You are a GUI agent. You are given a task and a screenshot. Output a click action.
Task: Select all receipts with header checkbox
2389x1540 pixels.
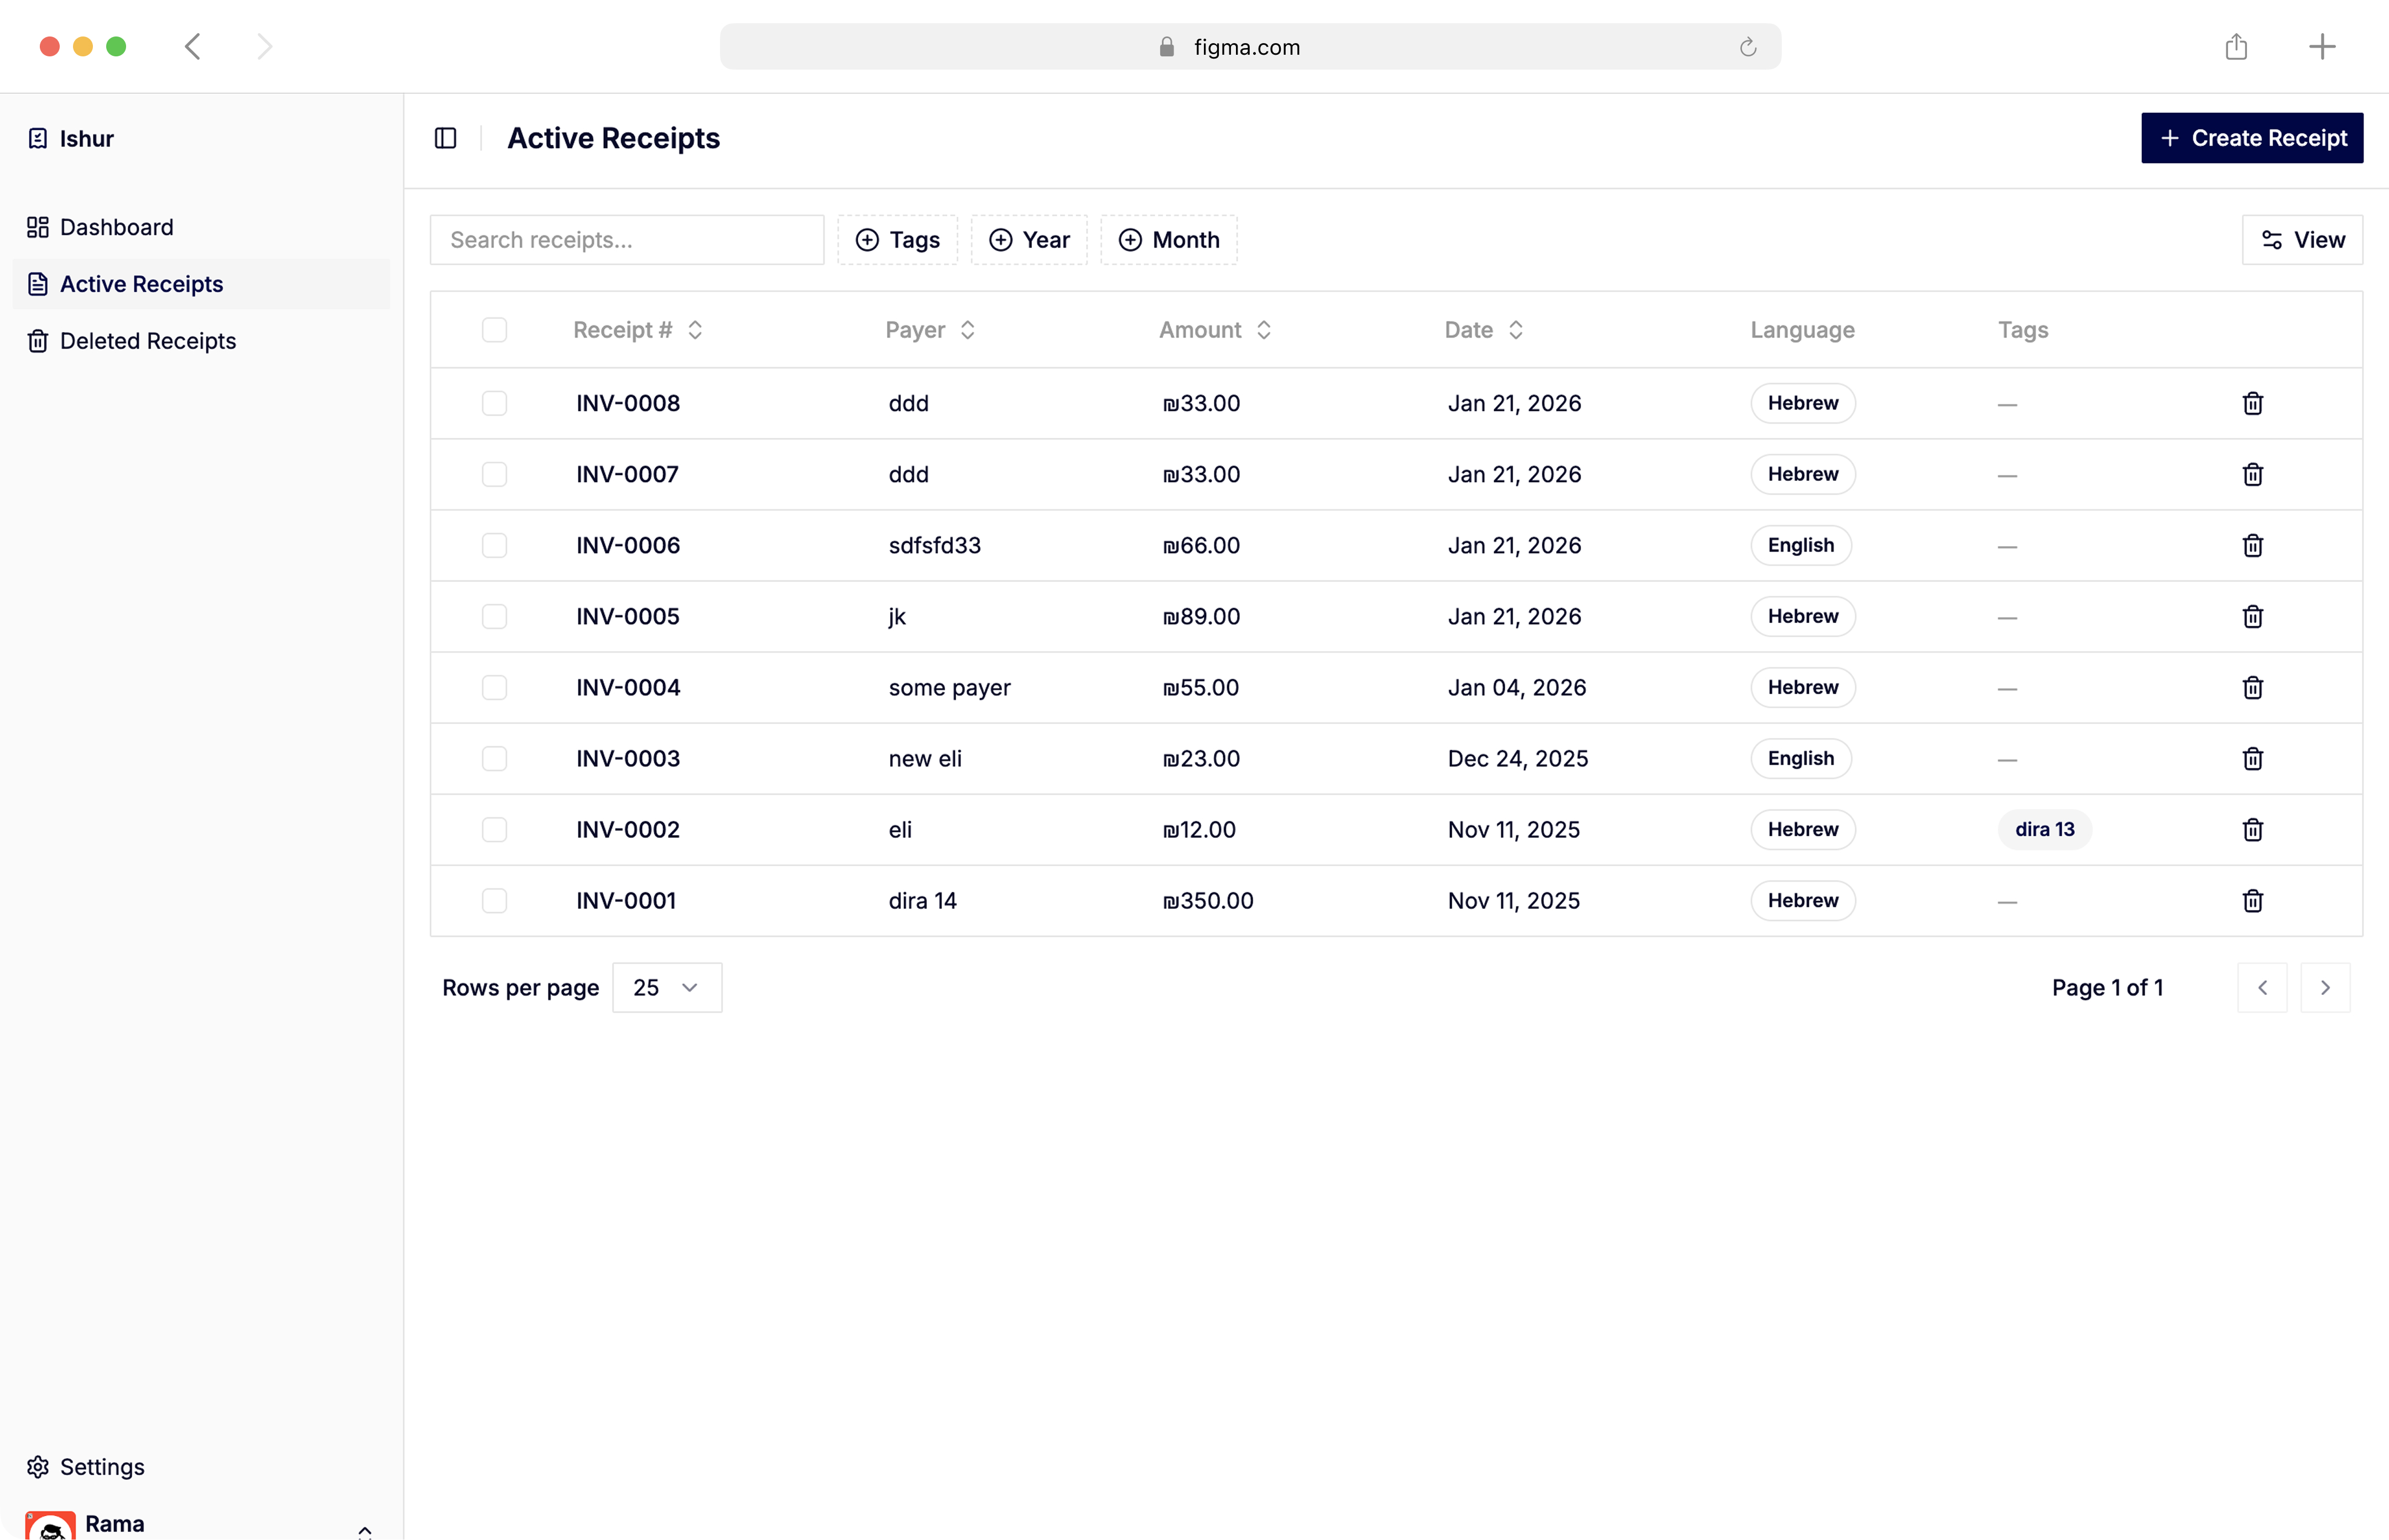(x=494, y=330)
